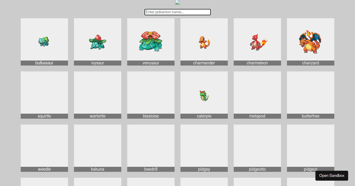Click the bulbasaur name label
This screenshot has height=186, width=355.
coord(44,63)
